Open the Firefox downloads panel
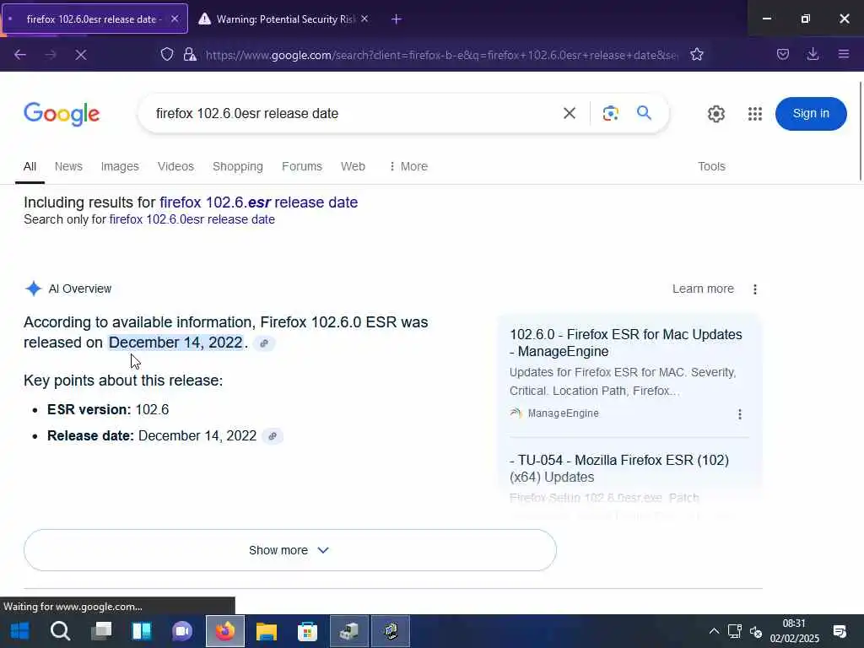Screen dimensions: 864x648 point(813,55)
